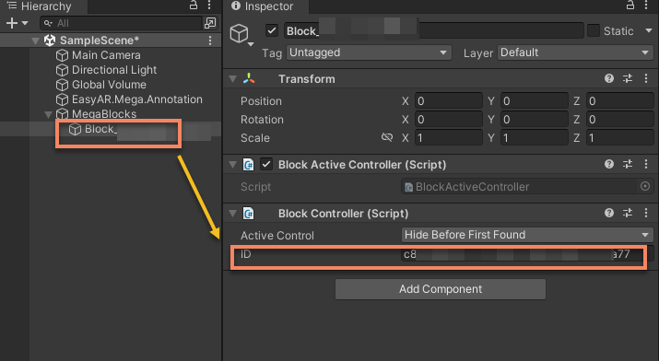This screenshot has height=361, width=659.
Task: Click Scale X field
Action: tap(449, 138)
